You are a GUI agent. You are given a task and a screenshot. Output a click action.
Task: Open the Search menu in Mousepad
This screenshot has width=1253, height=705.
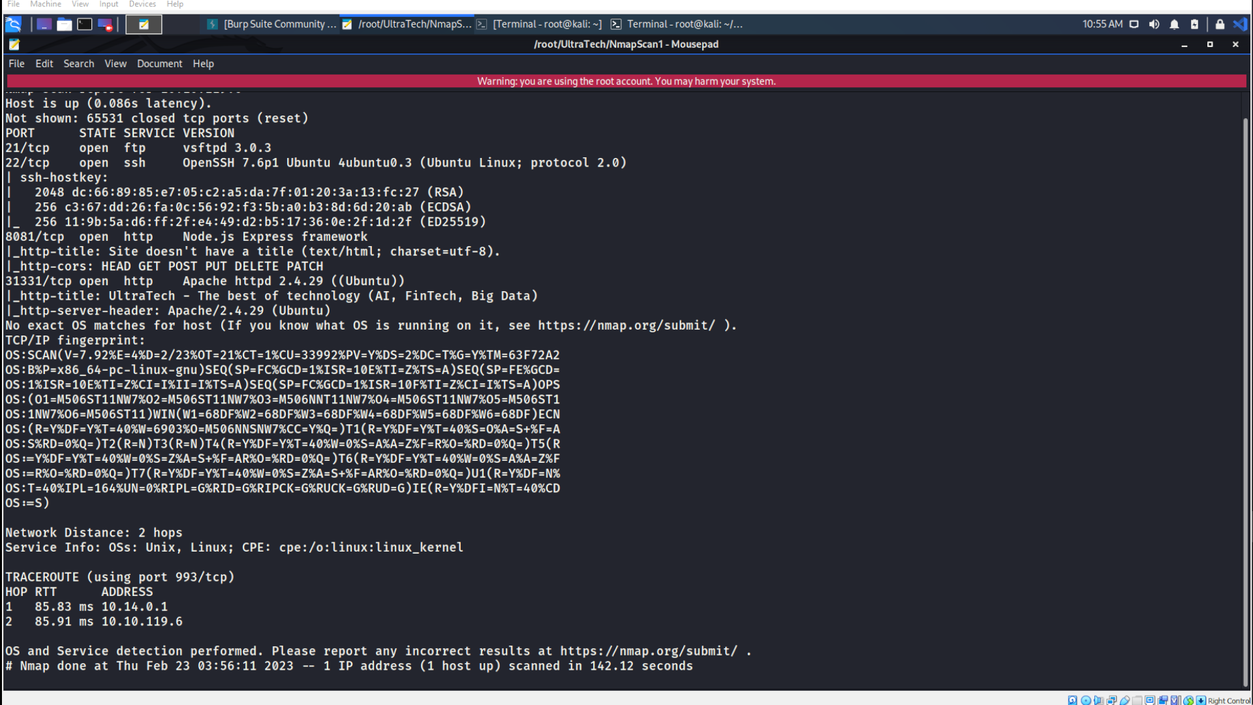[x=78, y=63]
